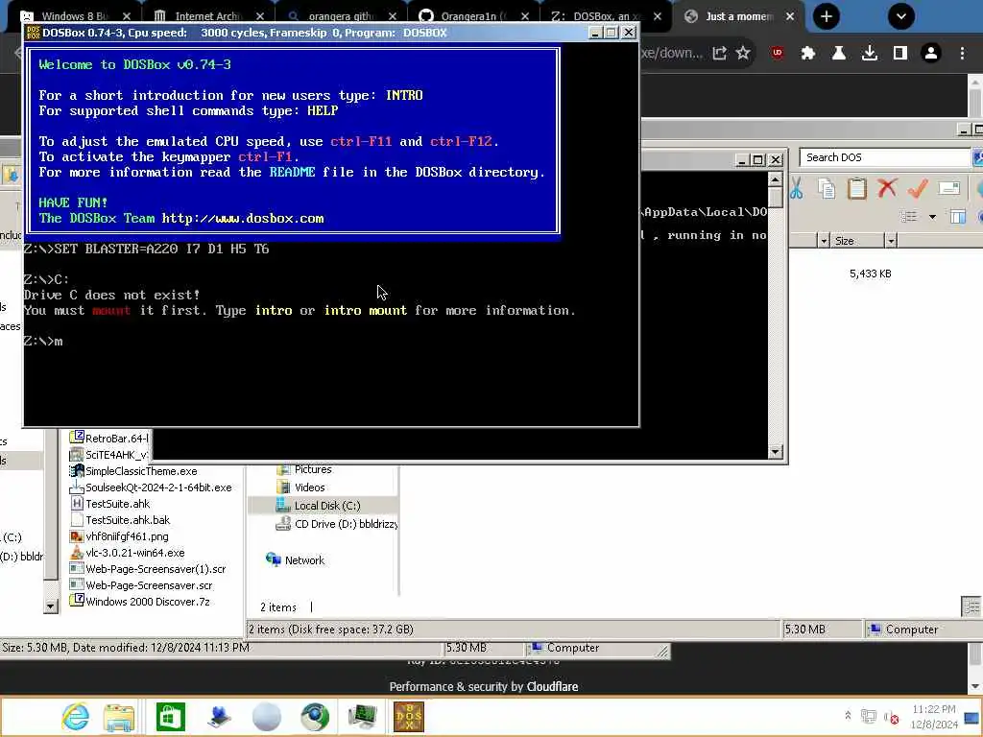983x737 pixels.
Task: Switch to the orangera github search tab
Action: tap(339, 16)
